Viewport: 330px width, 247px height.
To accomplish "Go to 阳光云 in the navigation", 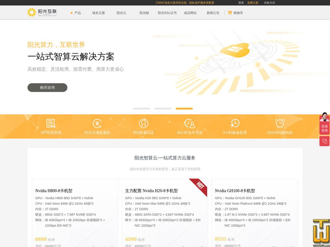I will point(121,13).
